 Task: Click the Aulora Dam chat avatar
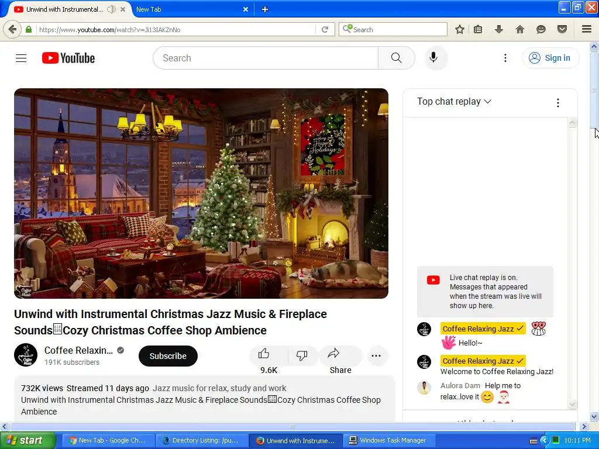pos(424,388)
